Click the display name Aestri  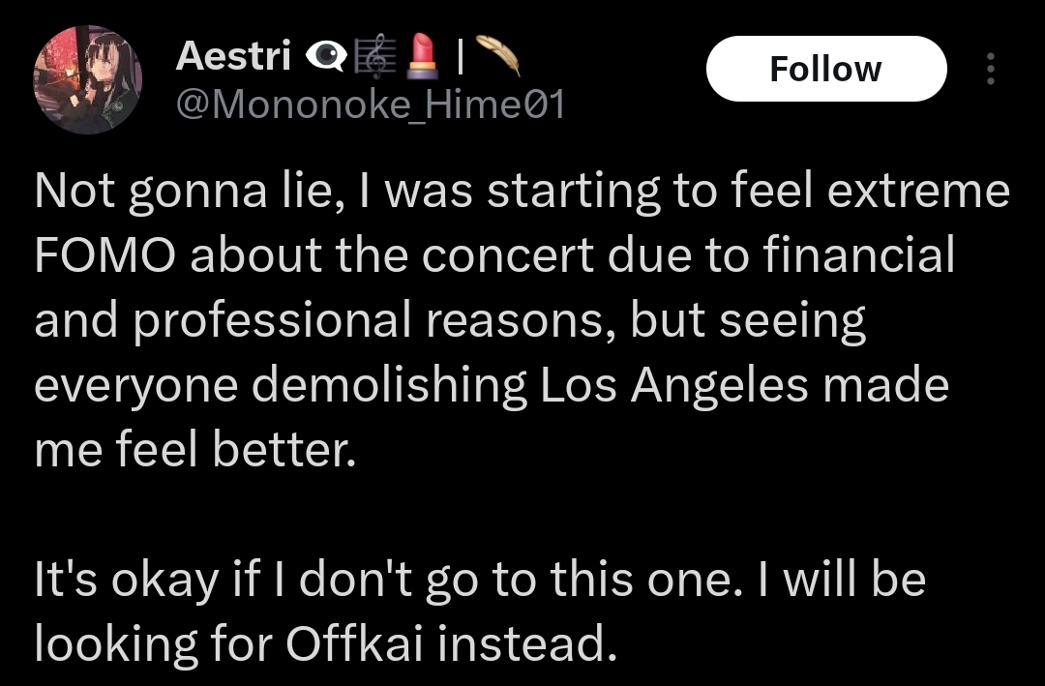[234, 58]
